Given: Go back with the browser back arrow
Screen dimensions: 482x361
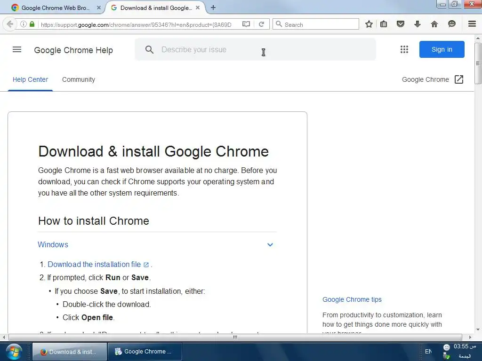Looking at the screenshot, I should (x=10, y=24).
